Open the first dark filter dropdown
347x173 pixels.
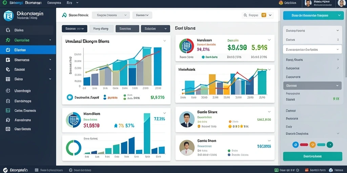(x=74, y=29)
